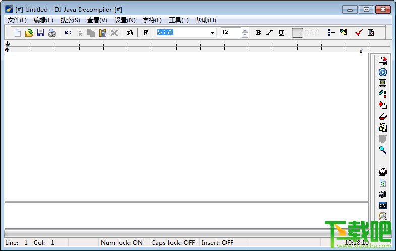Delete selection with X icon

tap(115, 33)
